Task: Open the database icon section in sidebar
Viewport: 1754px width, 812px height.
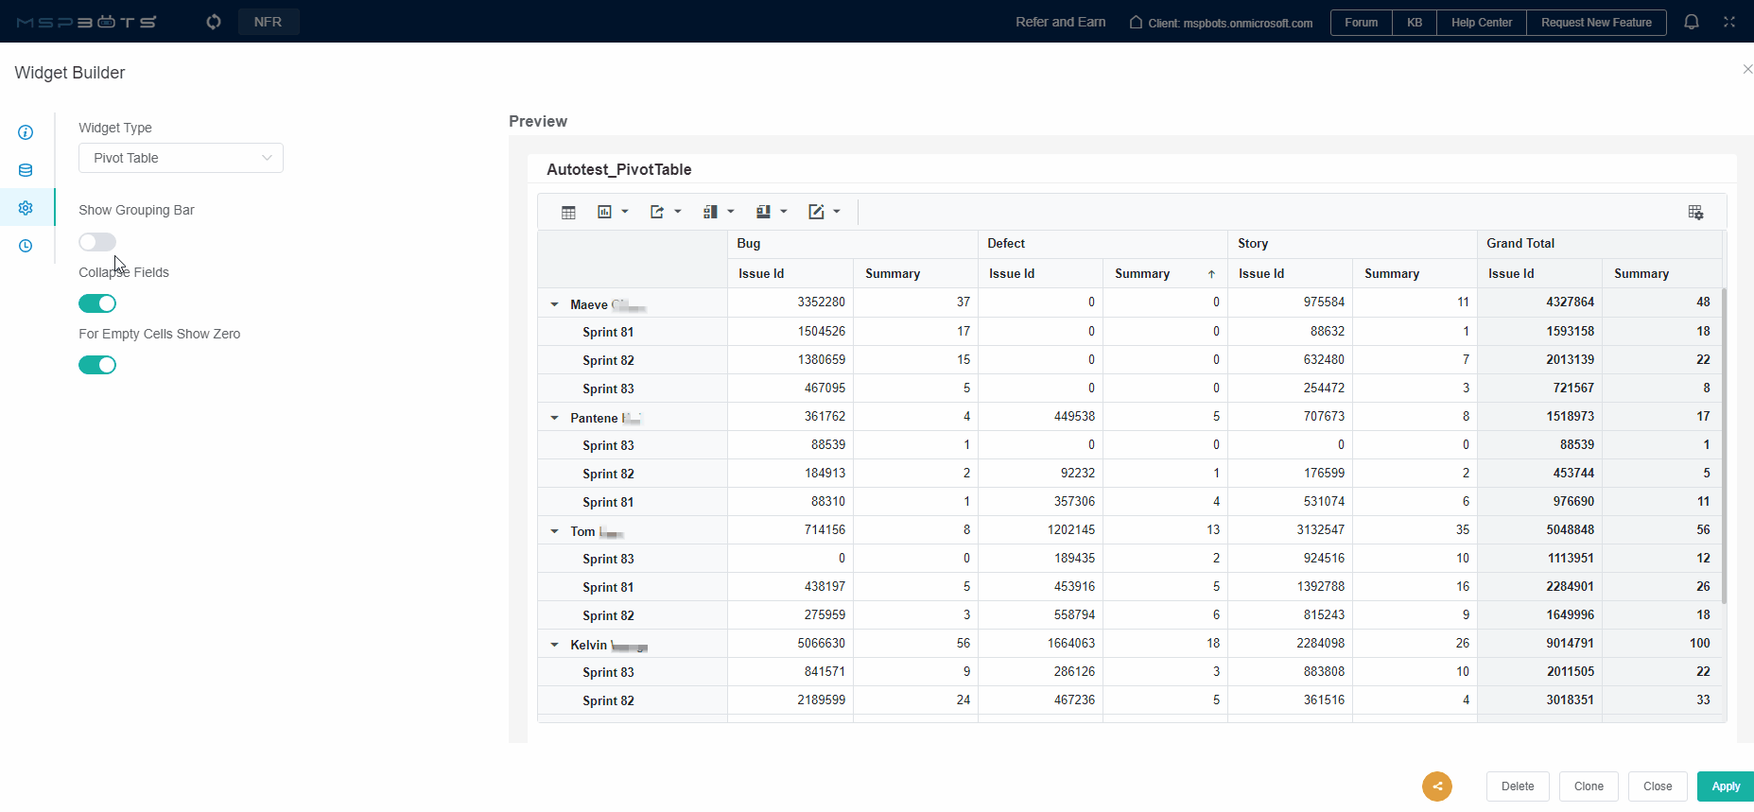Action: point(26,170)
